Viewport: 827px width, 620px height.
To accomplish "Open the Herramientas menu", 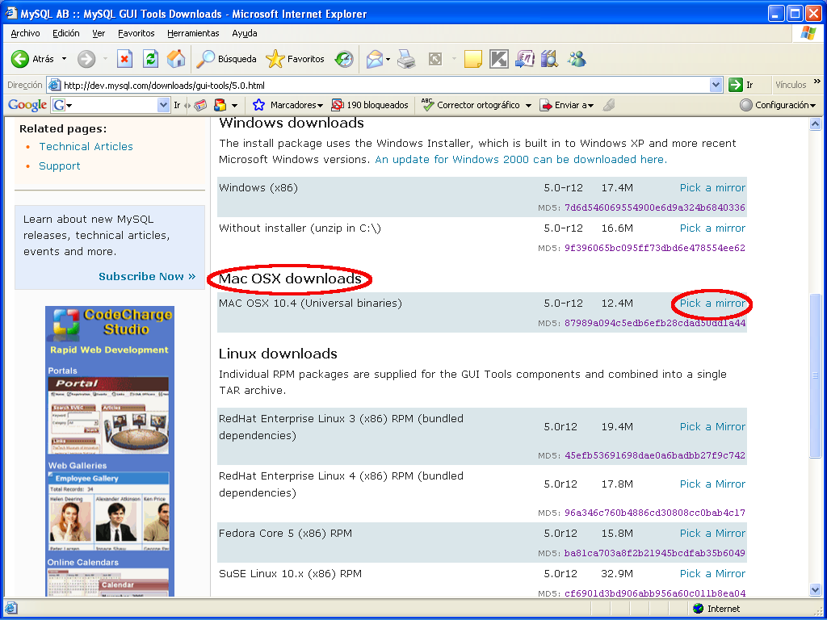I will point(193,33).
